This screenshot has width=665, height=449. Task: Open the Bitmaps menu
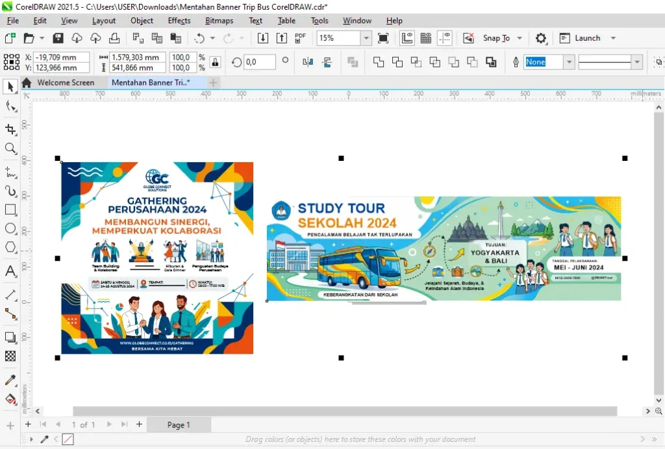tap(220, 21)
